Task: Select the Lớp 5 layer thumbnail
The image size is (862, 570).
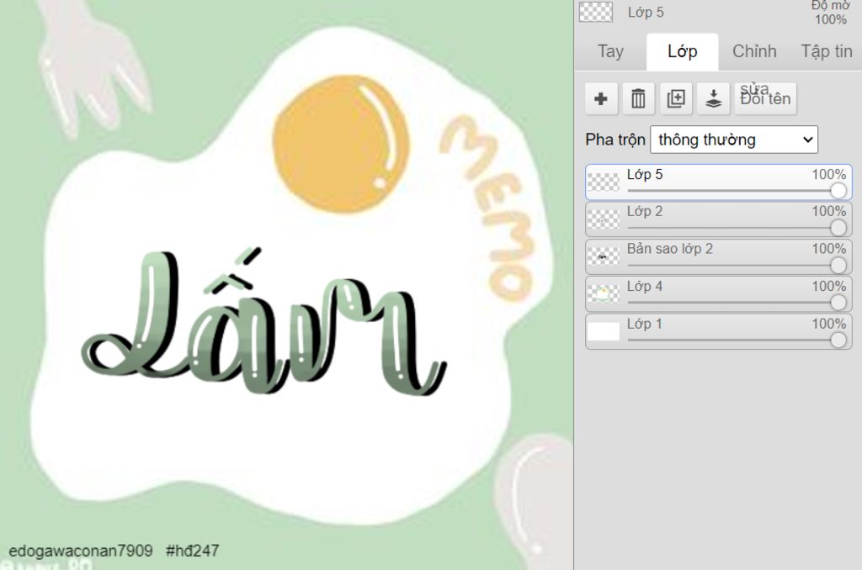Action: [603, 182]
